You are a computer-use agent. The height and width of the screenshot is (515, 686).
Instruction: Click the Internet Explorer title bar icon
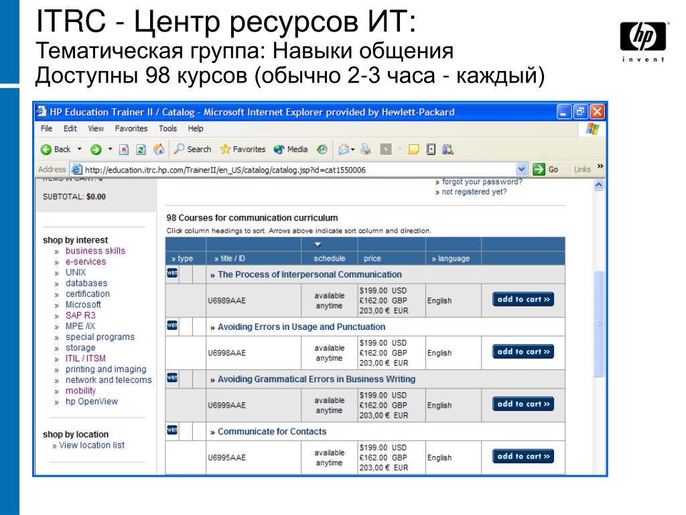click(x=42, y=112)
